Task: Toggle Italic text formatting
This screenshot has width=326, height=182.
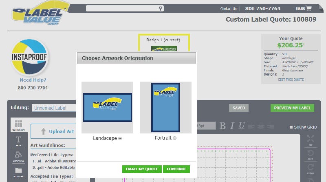Action: (232, 126)
